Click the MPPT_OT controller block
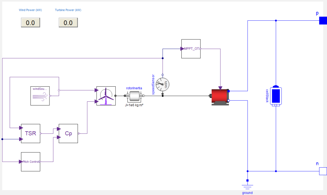The image size is (327, 195). click(191, 49)
